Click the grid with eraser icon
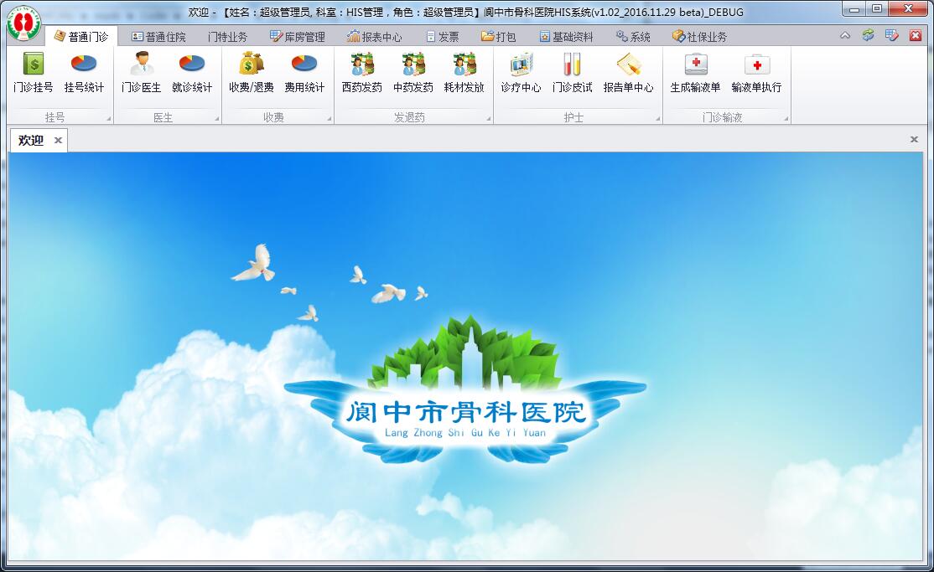This screenshot has width=934, height=572. coord(892,36)
